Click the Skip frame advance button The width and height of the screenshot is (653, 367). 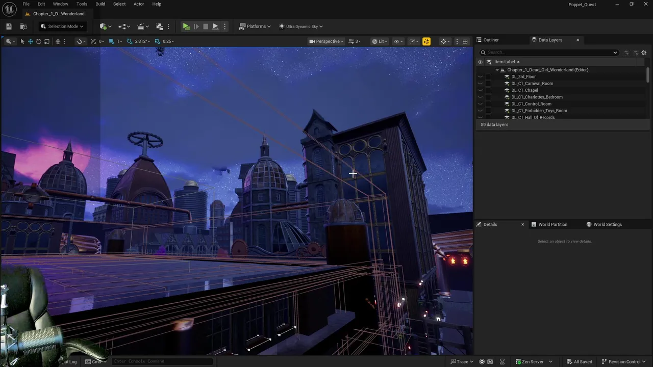pos(196,27)
